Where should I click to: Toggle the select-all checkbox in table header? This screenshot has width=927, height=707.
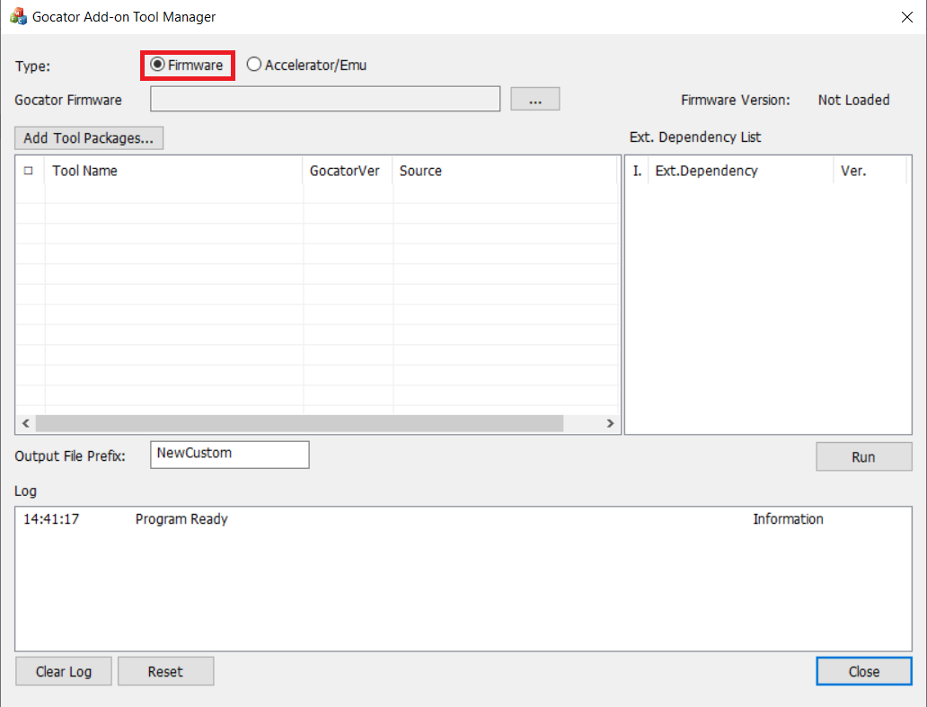pyautogui.click(x=29, y=171)
